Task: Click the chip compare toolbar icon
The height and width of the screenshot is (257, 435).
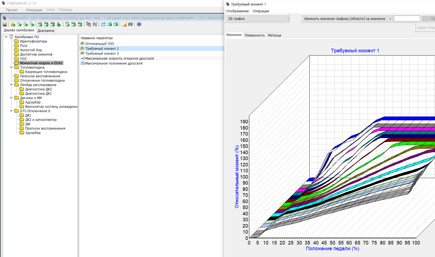Action: 88,24
